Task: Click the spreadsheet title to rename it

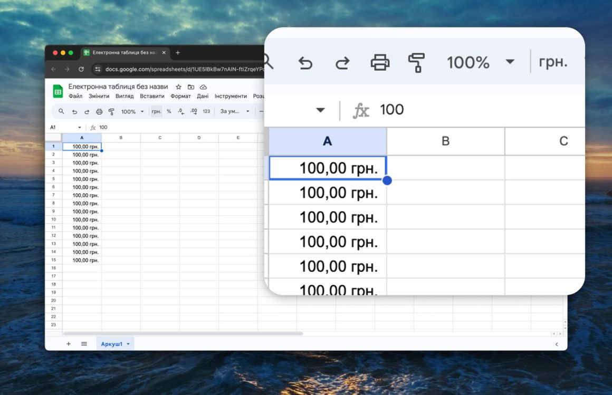Action: (x=118, y=86)
